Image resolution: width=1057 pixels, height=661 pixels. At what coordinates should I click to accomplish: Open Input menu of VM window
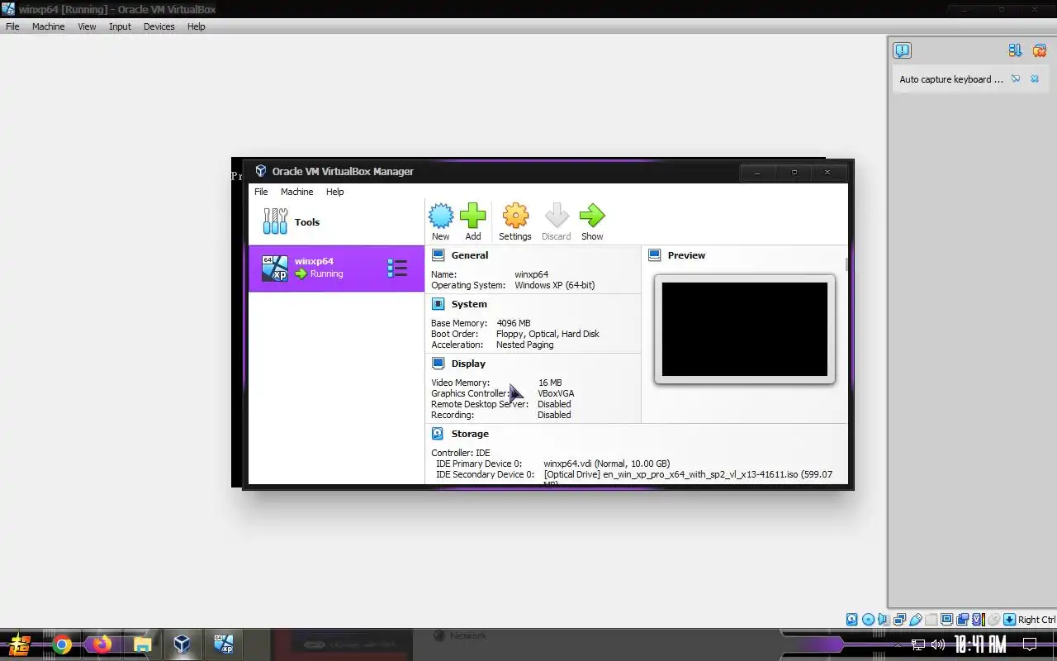pyautogui.click(x=120, y=26)
